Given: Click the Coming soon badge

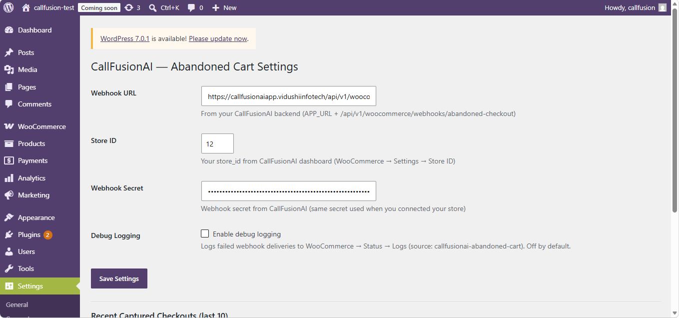Looking at the screenshot, I should click(99, 7).
